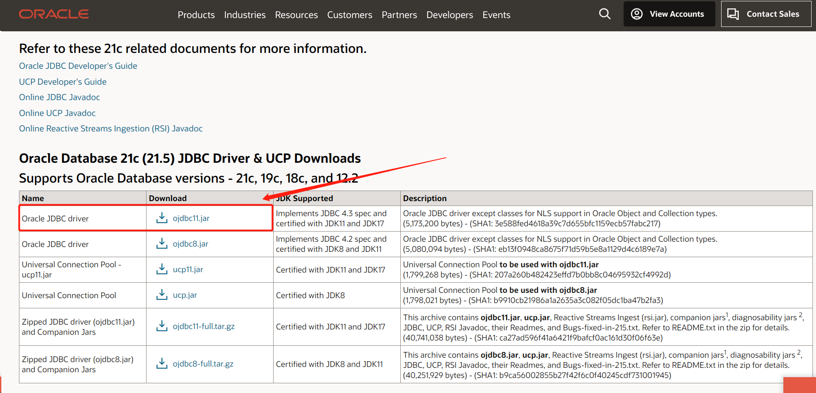
Task: Open the Customers menu
Action: pyautogui.click(x=350, y=15)
